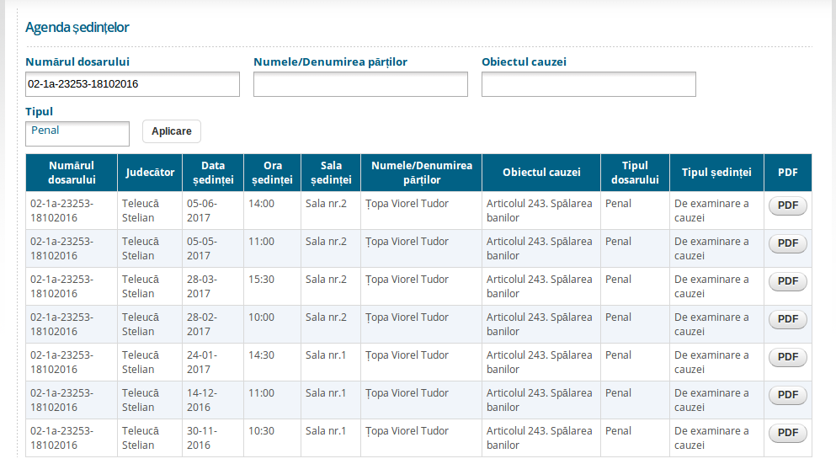This screenshot has height=464, width=836.
Task: Click the Obiectul cauzei table header
Action: (x=541, y=173)
